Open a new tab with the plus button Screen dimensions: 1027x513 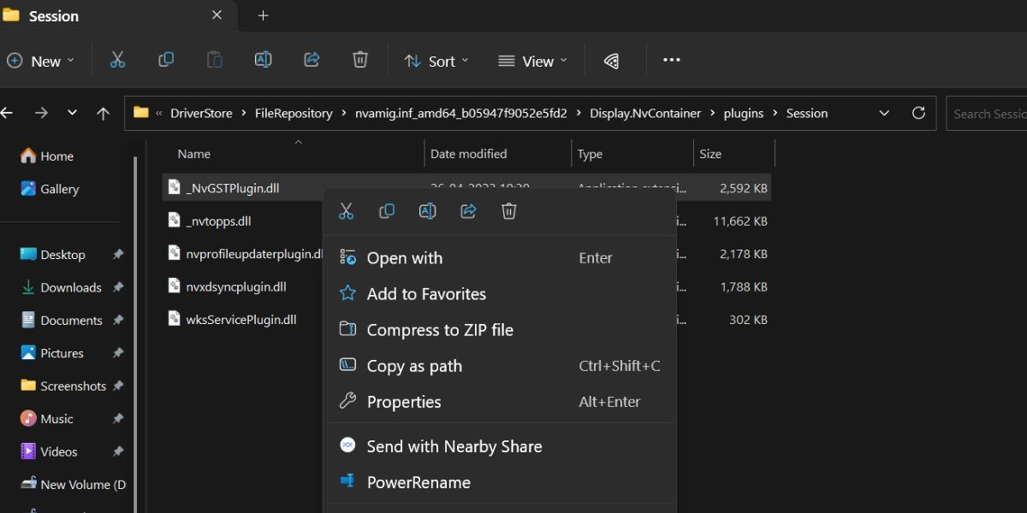[263, 15]
